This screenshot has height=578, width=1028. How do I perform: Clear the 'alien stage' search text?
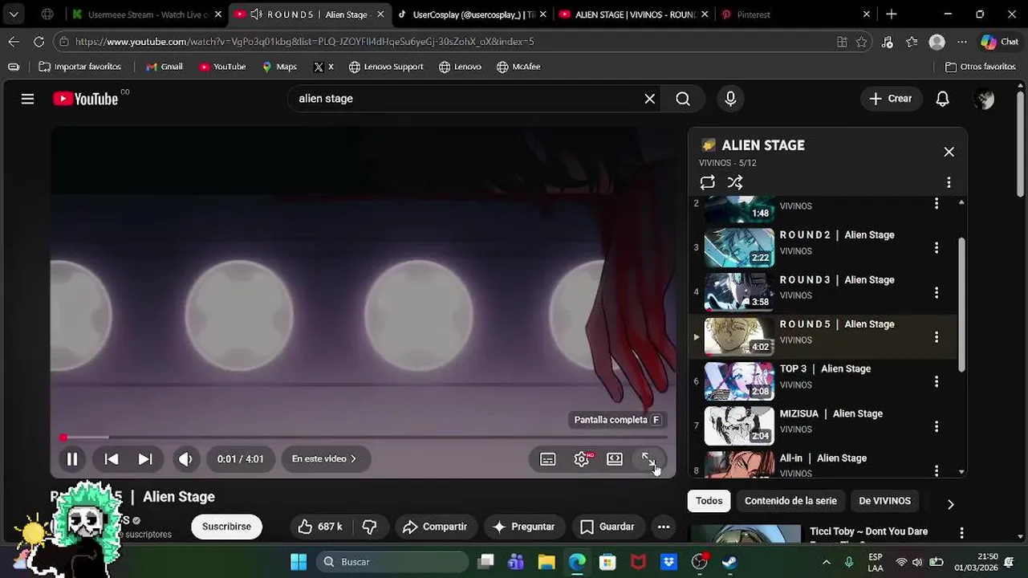point(649,99)
